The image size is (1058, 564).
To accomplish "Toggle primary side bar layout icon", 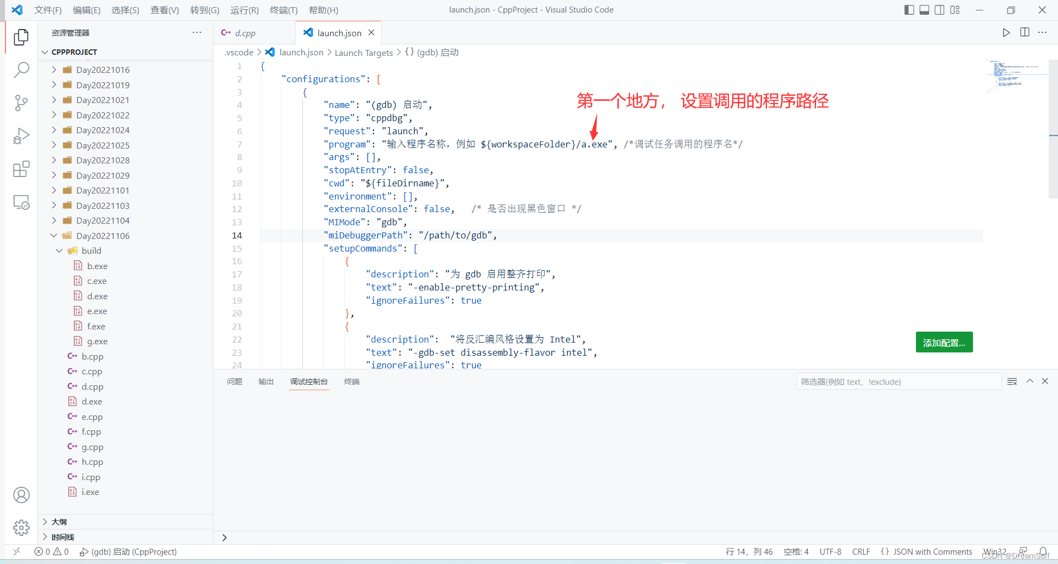I will pyautogui.click(x=909, y=10).
